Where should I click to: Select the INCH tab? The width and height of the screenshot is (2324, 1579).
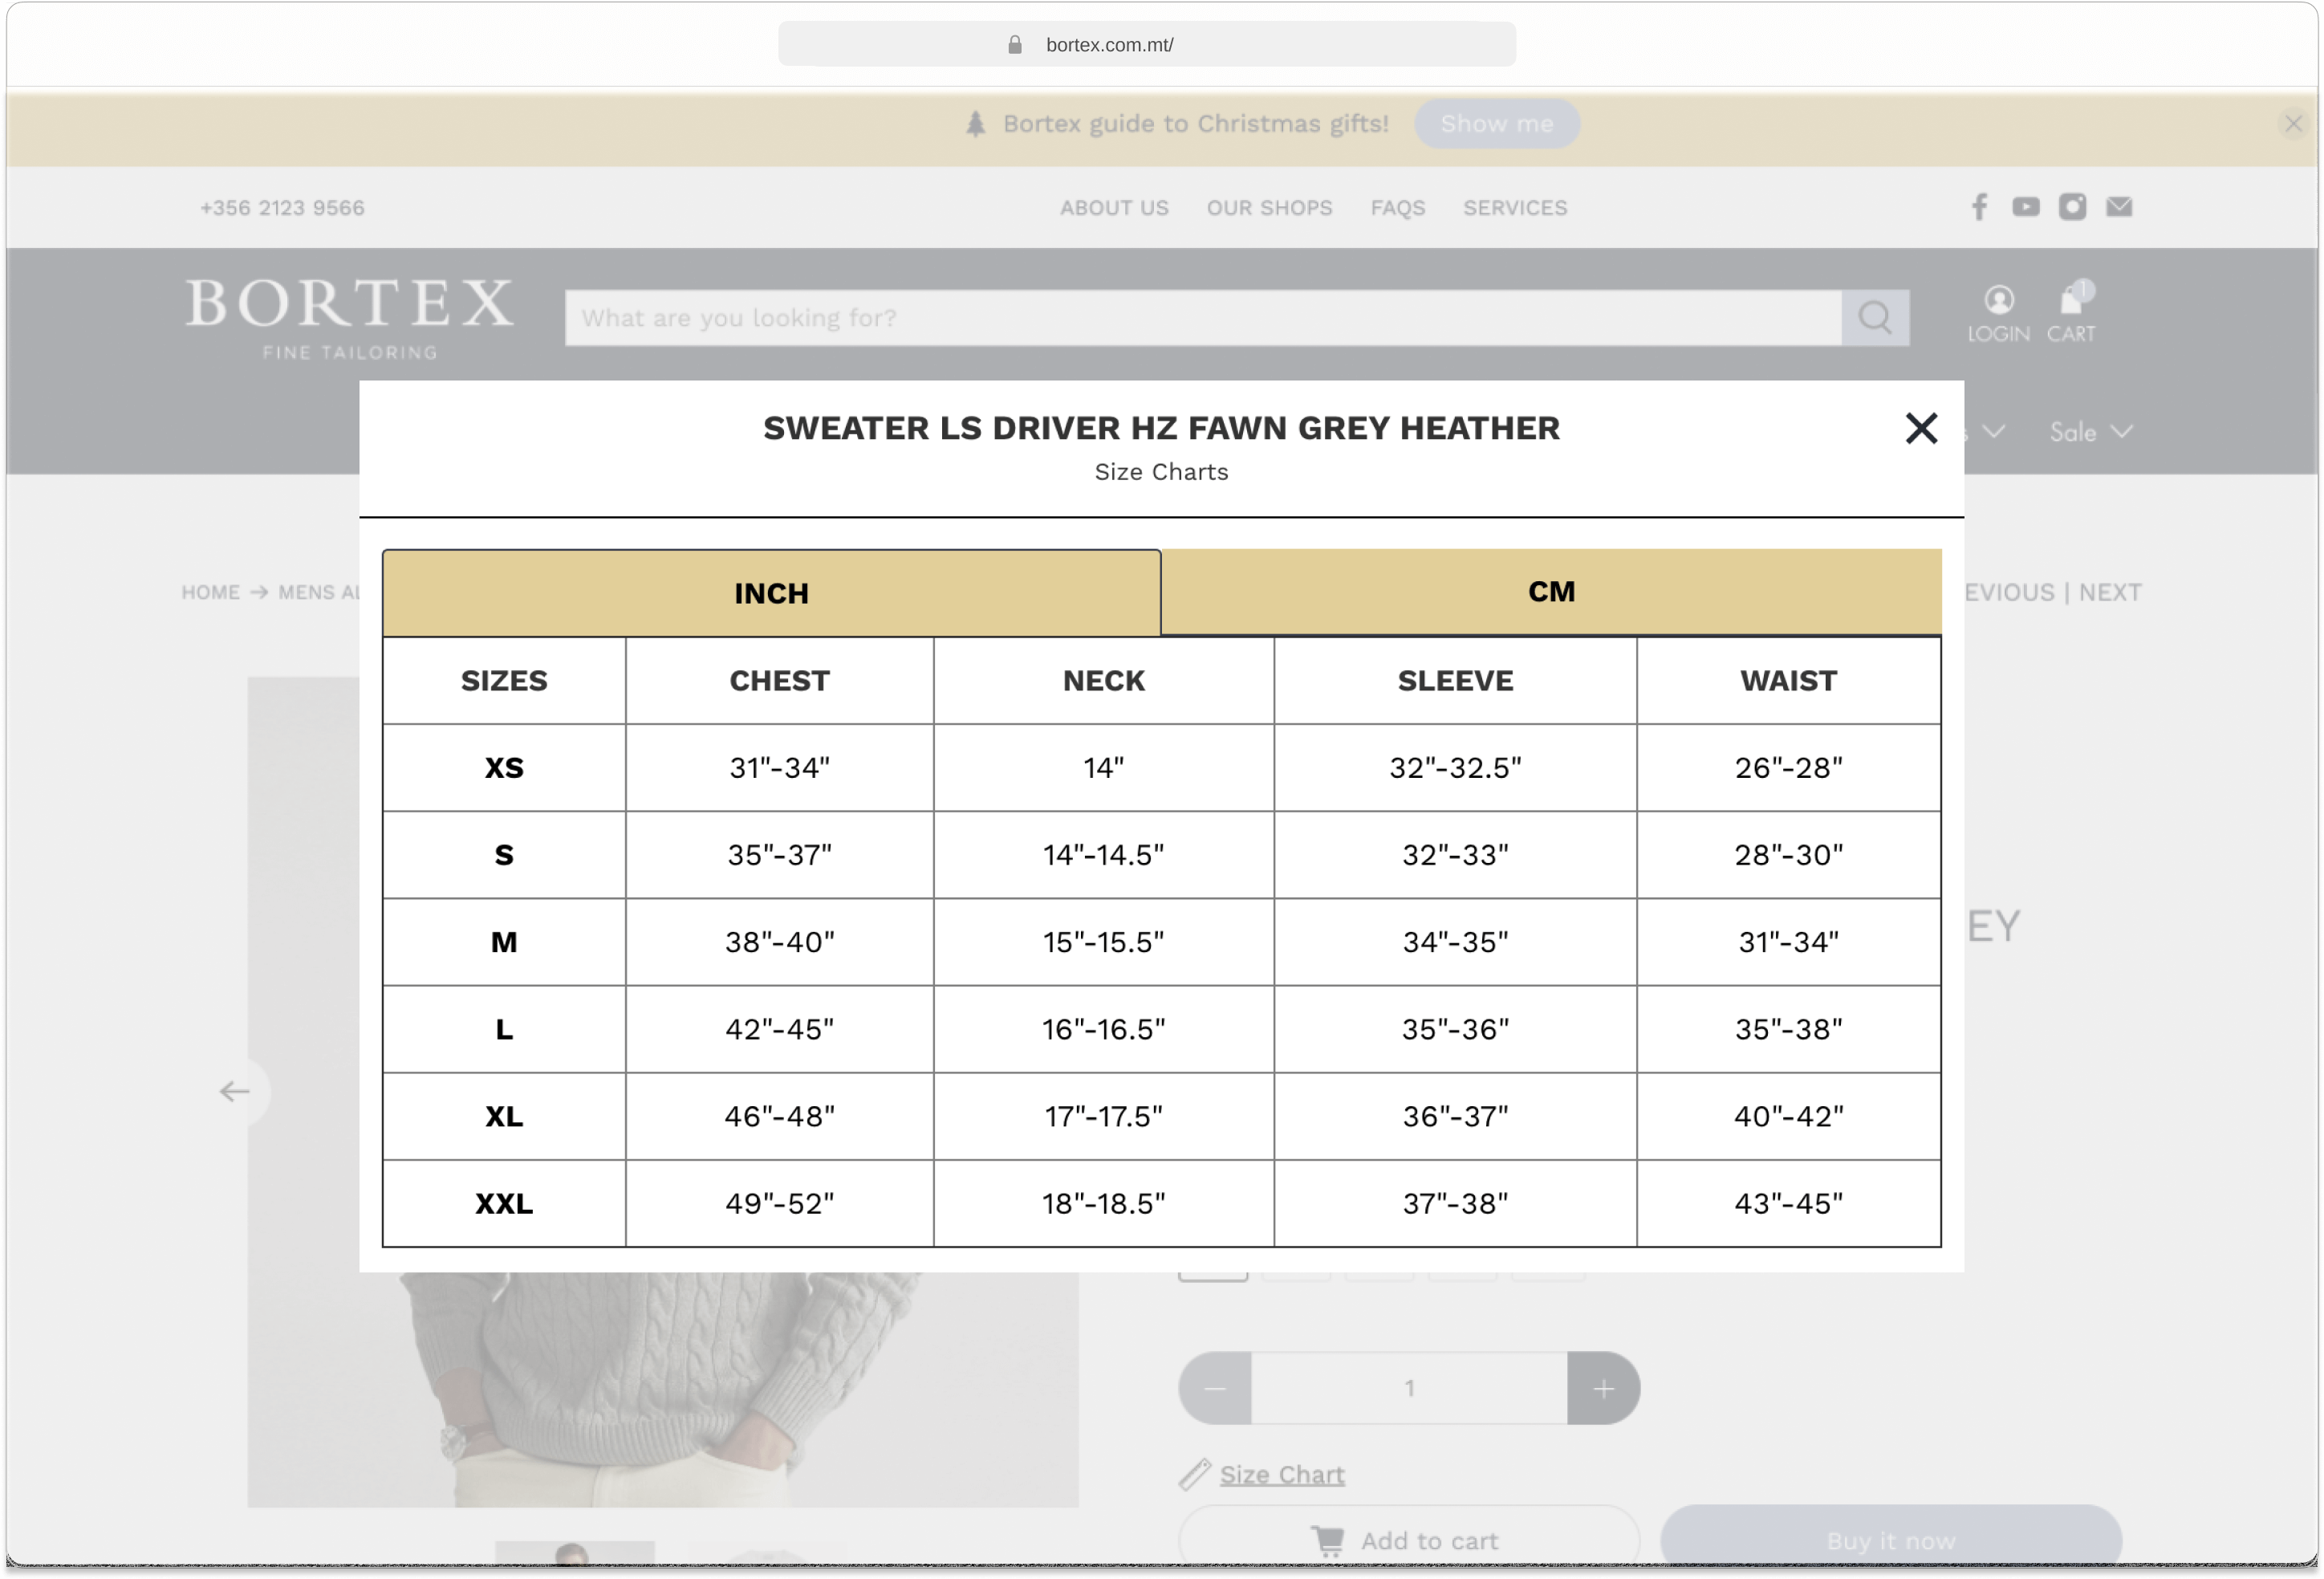click(x=771, y=592)
